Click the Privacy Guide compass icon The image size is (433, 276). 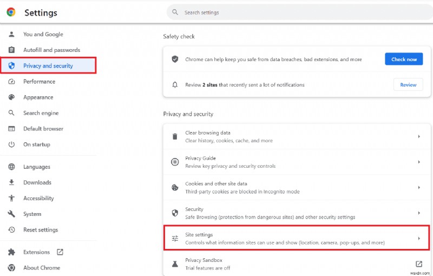coord(175,162)
